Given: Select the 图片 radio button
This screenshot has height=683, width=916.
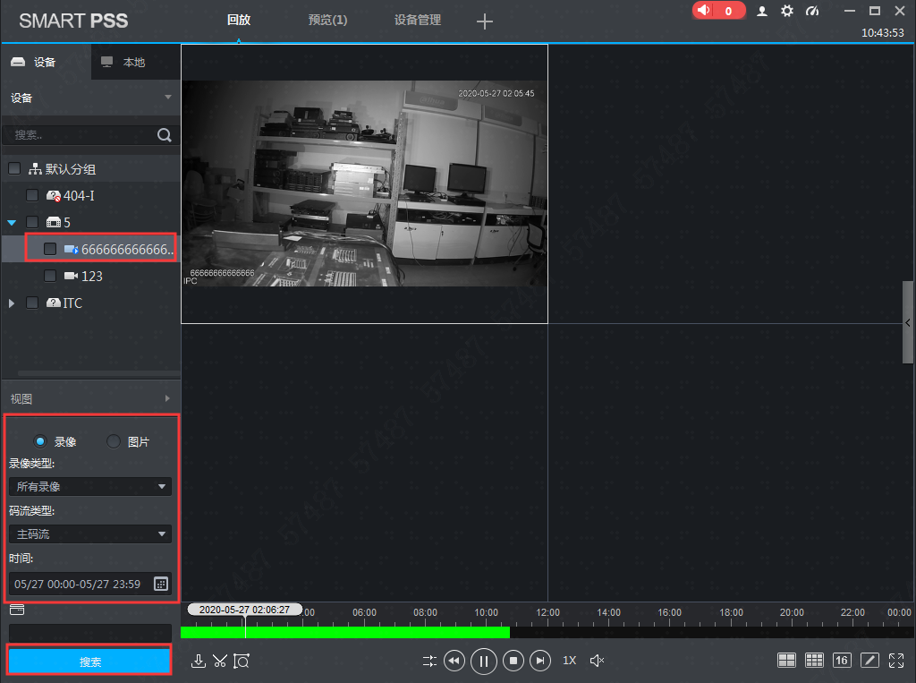Looking at the screenshot, I should (x=114, y=441).
